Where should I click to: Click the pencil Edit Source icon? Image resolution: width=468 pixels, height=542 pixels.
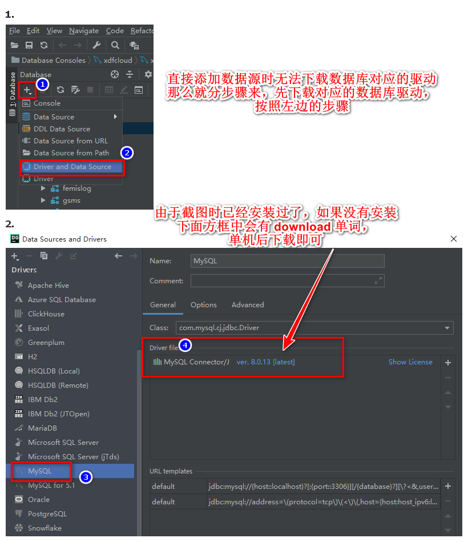pyautogui.click(x=124, y=90)
